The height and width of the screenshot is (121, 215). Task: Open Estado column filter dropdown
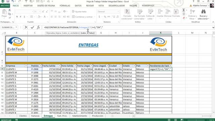(x=134, y=66)
